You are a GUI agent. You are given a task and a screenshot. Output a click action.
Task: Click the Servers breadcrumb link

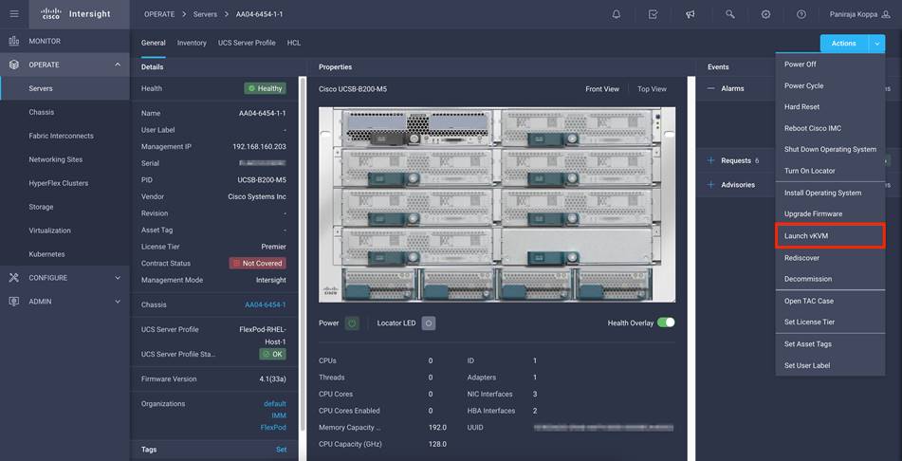(x=205, y=14)
